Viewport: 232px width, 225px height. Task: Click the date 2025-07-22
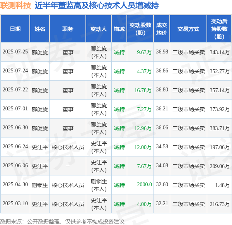15,90
